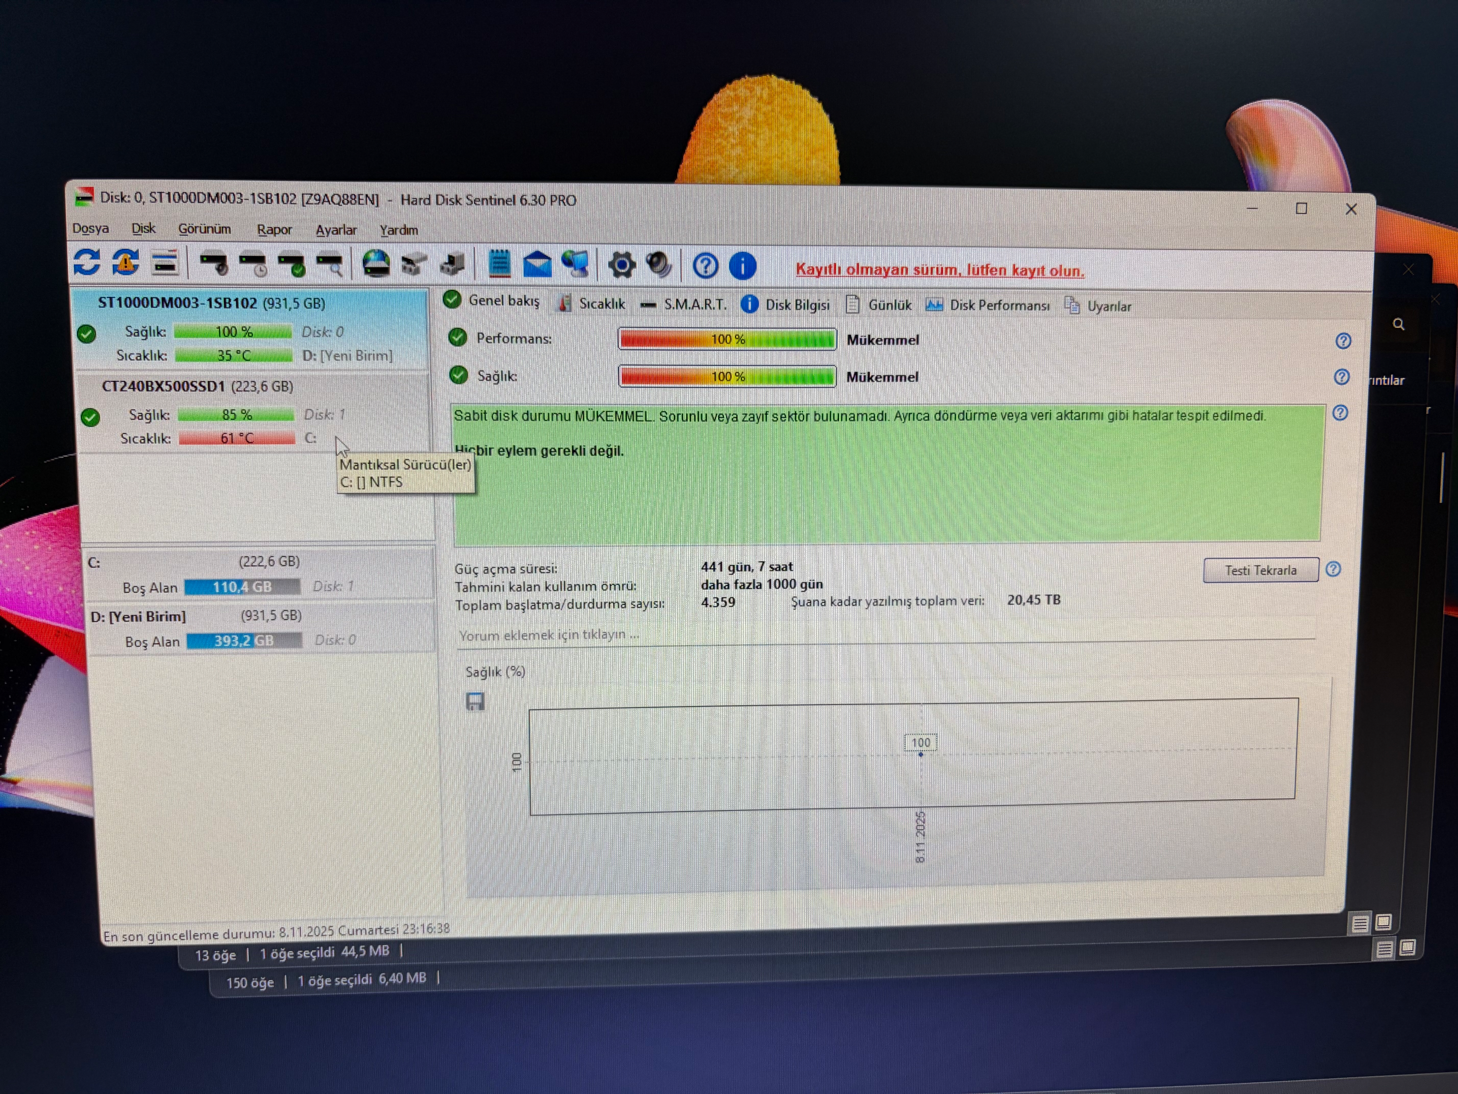
Task: Click the globe-over-disk toolbar icon
Action: [376, 263]
